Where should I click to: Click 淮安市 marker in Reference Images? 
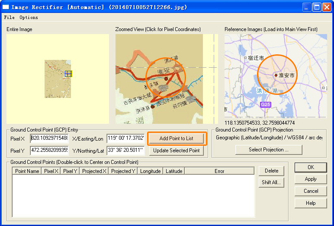pyautogui.click(x=276, y=75)
